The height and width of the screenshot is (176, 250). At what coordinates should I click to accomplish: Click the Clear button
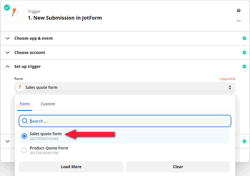(178, 167)
